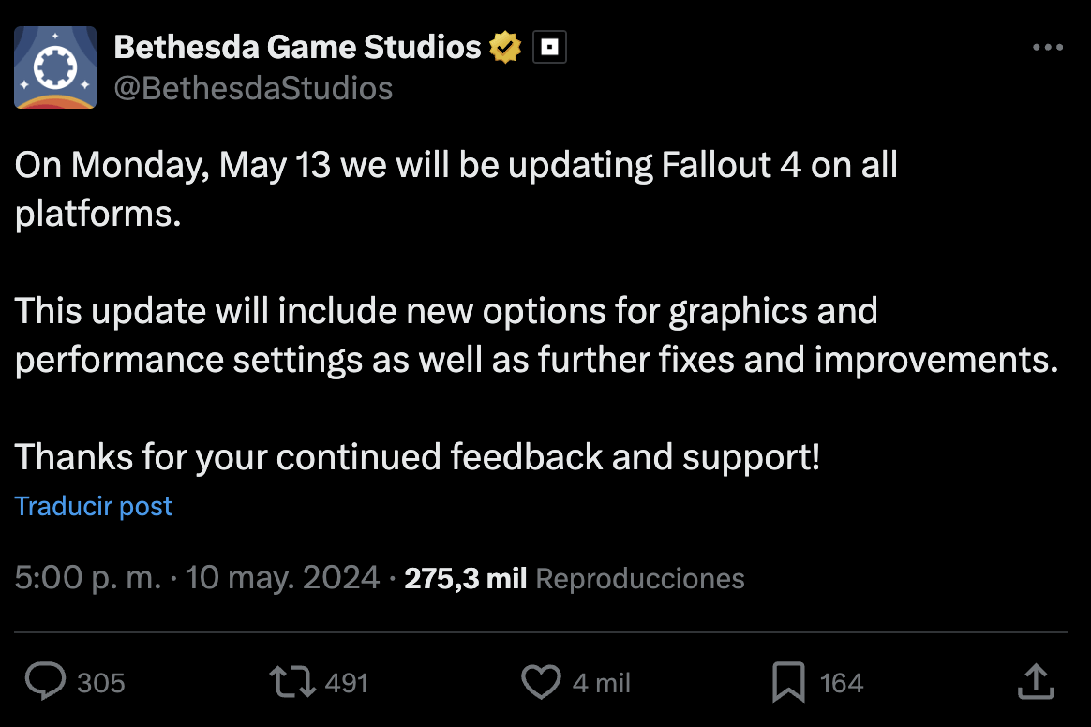Screen dimensions: 1091x727
Task: Click the 305 replies count
Action: (101, 683)
